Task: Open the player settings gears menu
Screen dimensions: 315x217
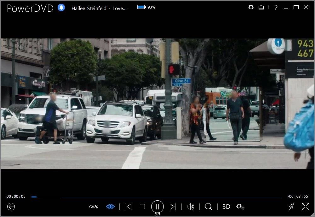Action: point(240,207)
